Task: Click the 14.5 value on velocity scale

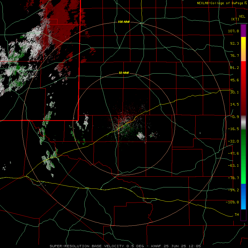Action: tap(234, 104)
